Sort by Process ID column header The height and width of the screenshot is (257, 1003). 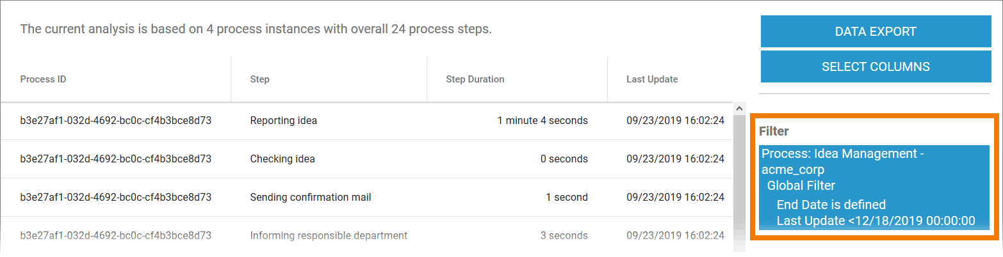[44, 79]
